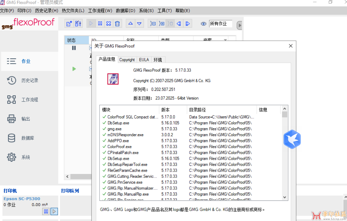This screenshot has height=221, width=347.
Task: Select the CPInstallPatch.exe row
Action: pos(191,153)
